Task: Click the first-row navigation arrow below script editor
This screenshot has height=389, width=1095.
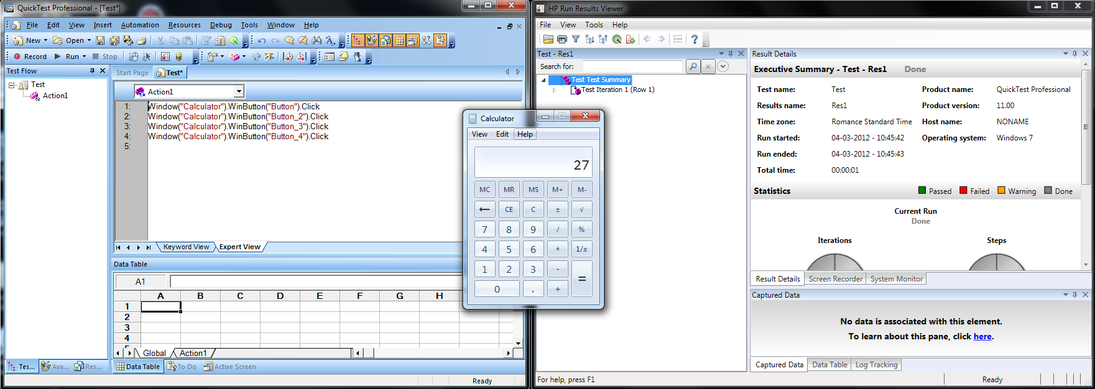Action: coord(118,247)
